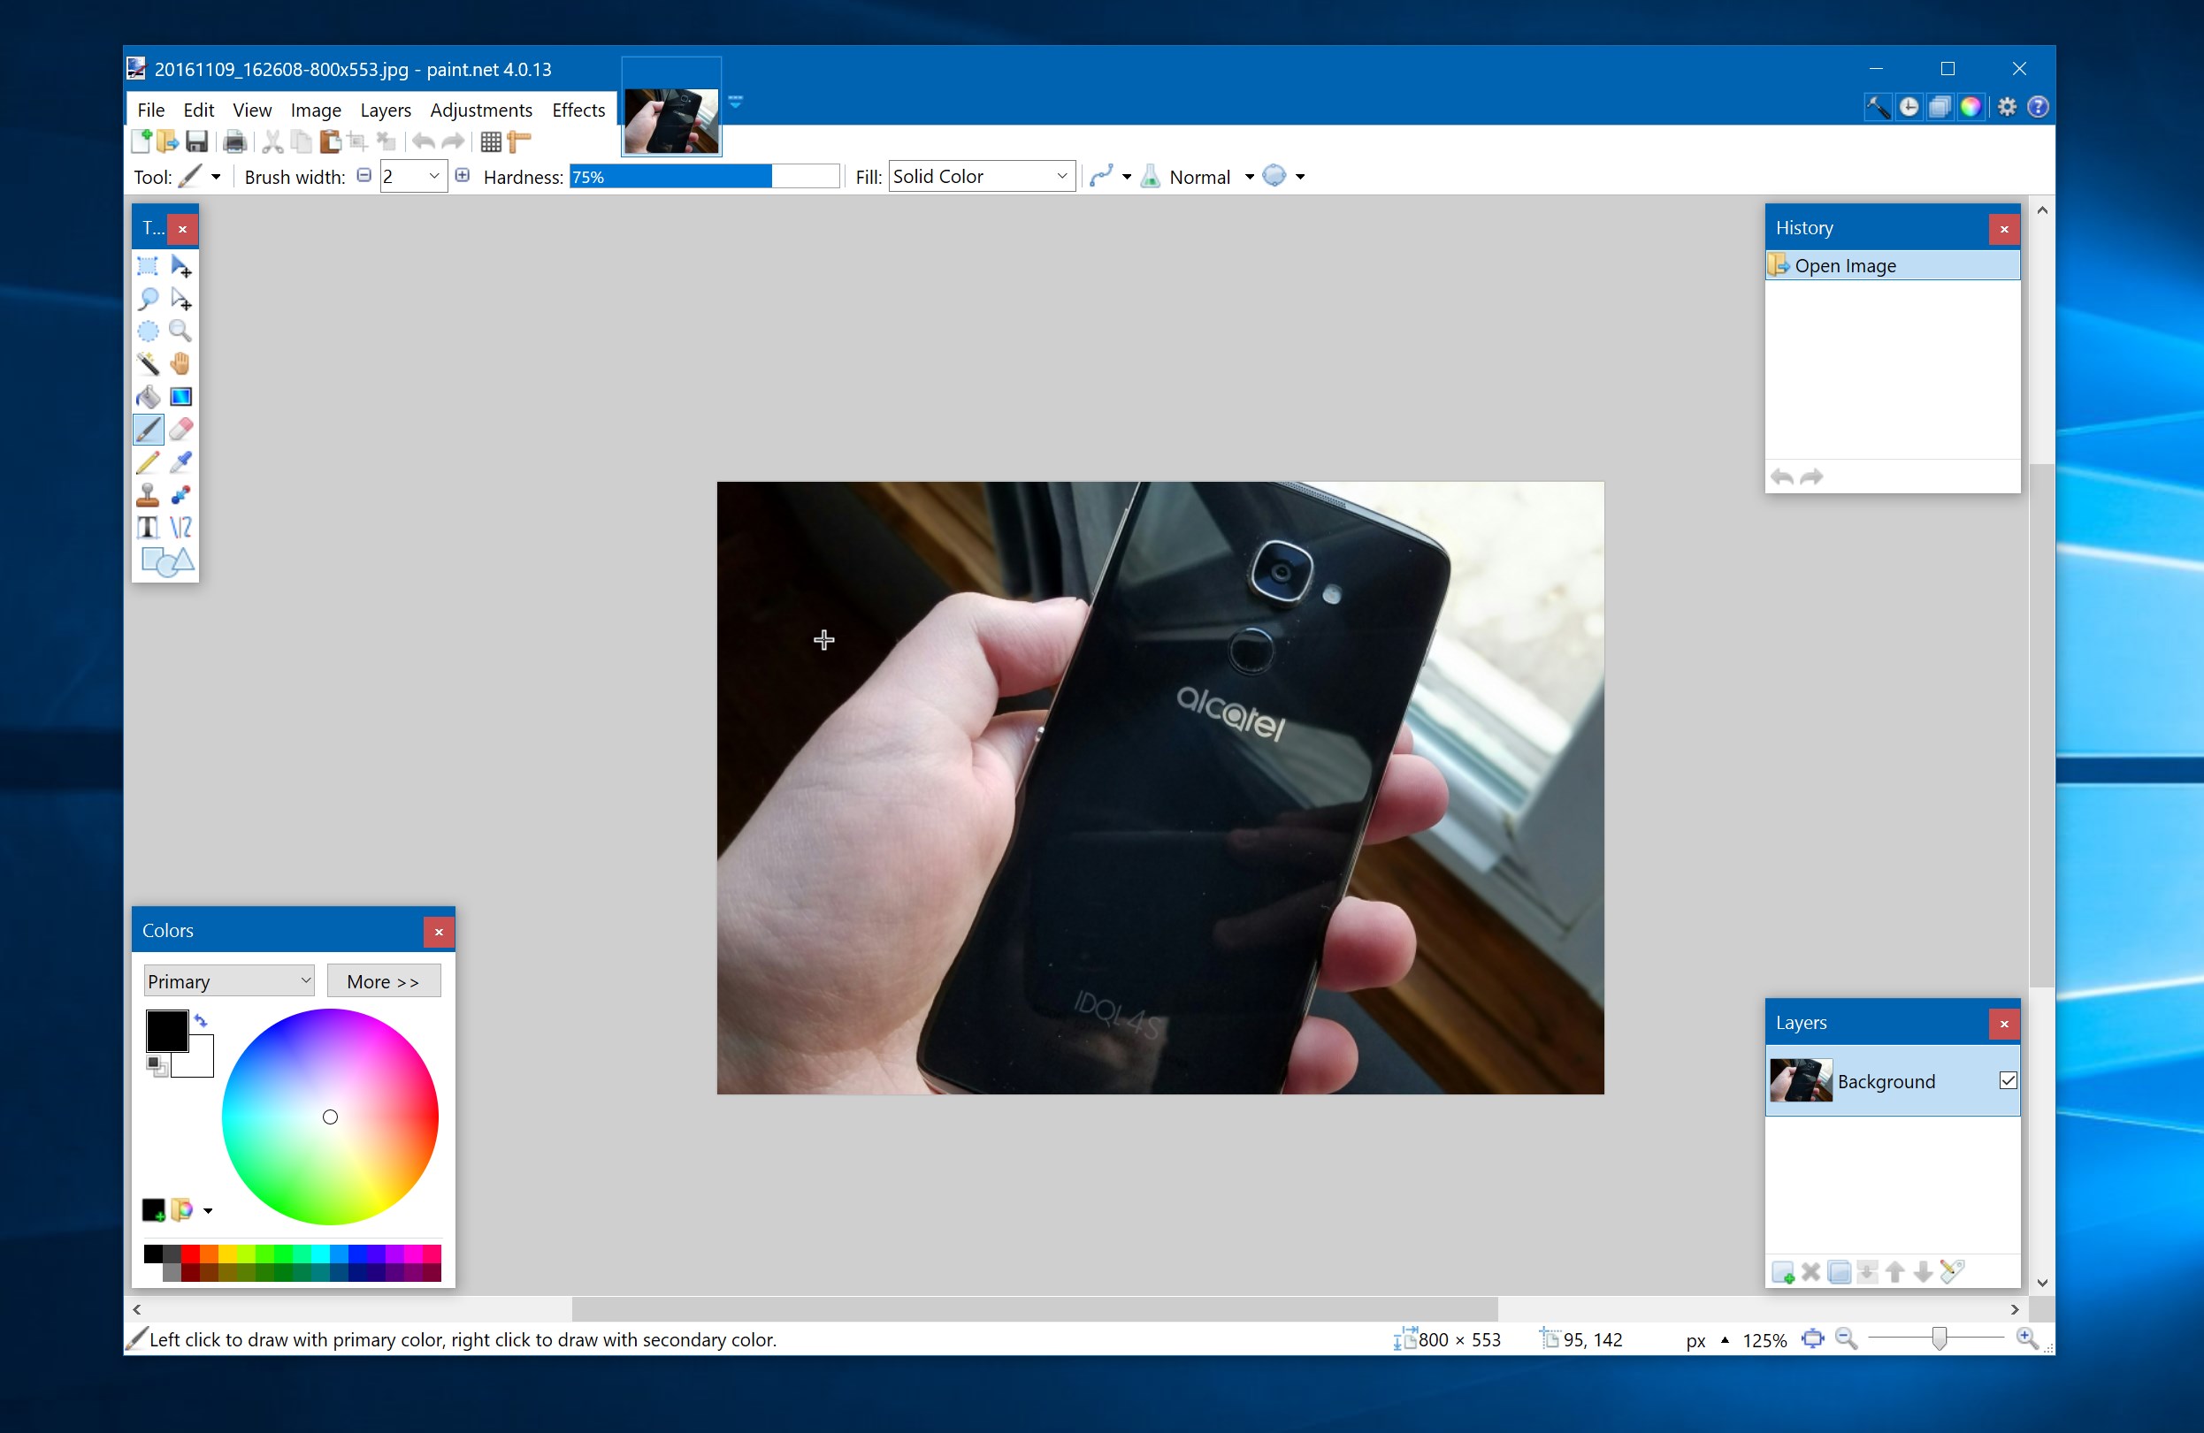Decrease brush width with minus button
The image size is (2204, 1433).
pyautogui.click(x=364, y=176)
